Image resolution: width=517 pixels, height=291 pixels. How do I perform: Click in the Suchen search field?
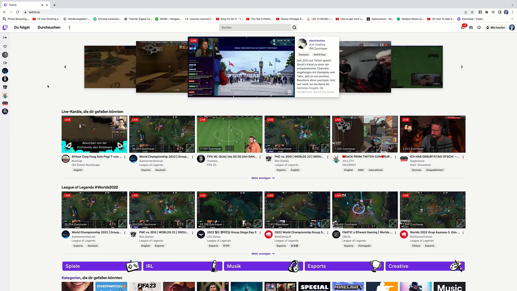pyautogui.click(x=255, y=27)
